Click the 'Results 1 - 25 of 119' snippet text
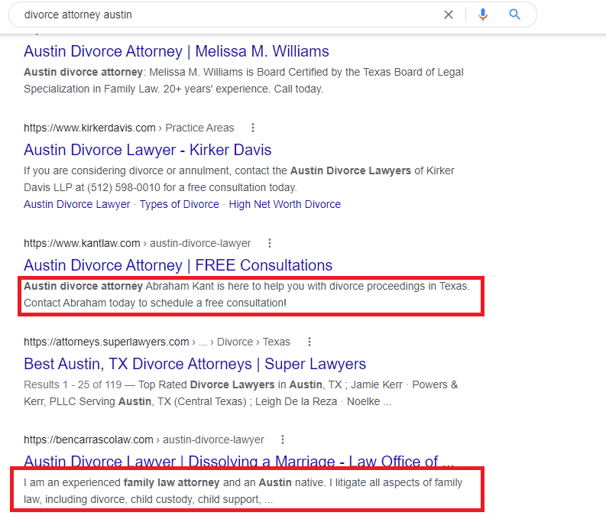606x519 pixels. 241,393
